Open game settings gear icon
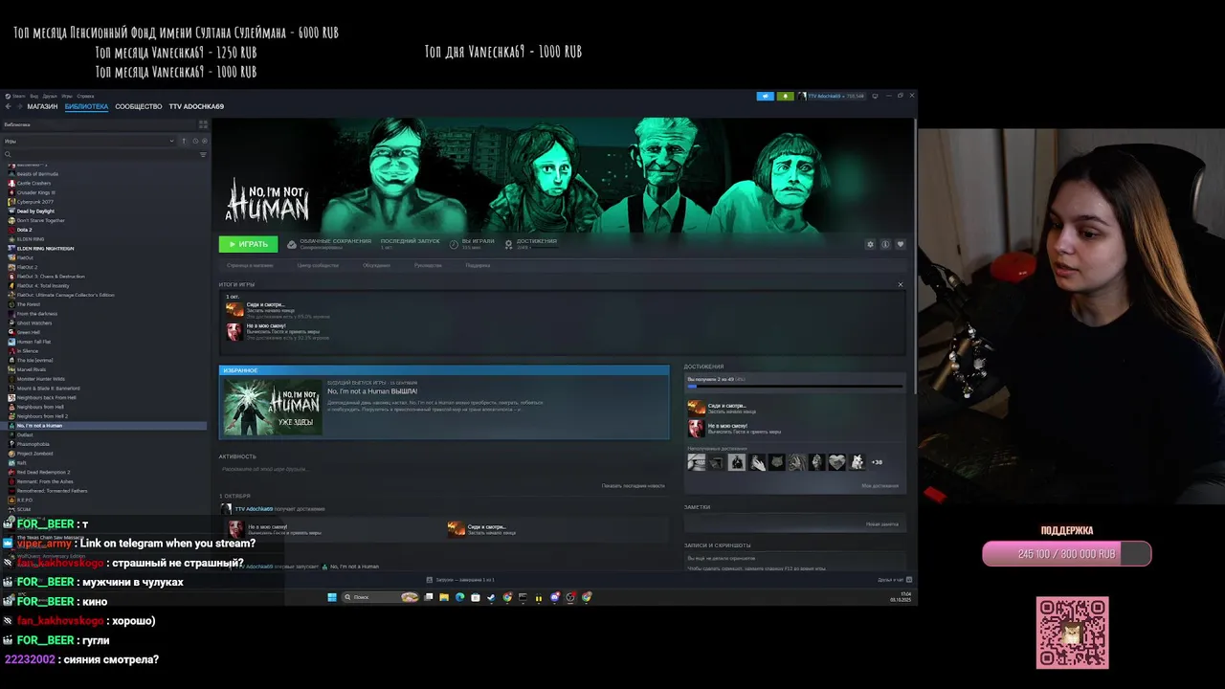Screen dimensions: 1225x689 click(870, 244)
